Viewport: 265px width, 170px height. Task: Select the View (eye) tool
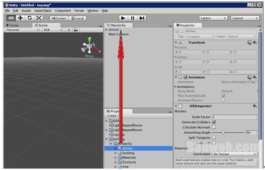[x=11, y=18]
